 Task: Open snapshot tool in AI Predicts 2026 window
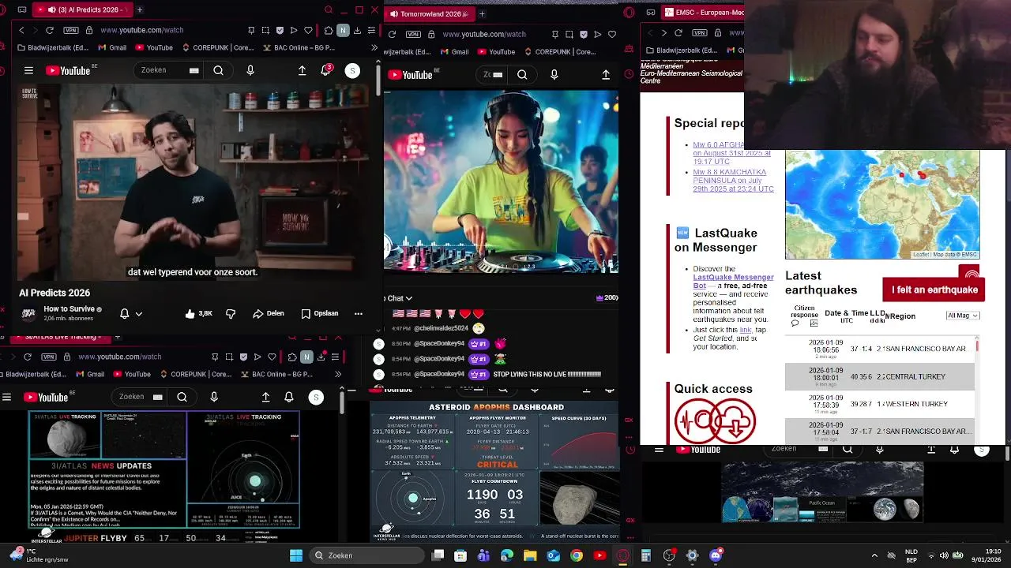point(265,30)
